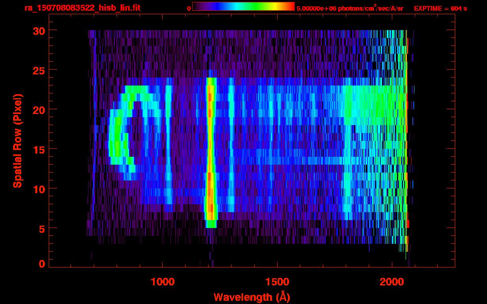Click the bright red-yellow emission line near 1200 Å
The width and height of the screenshot is (487, 304).
pyautogui.click(x=211, y=150)
